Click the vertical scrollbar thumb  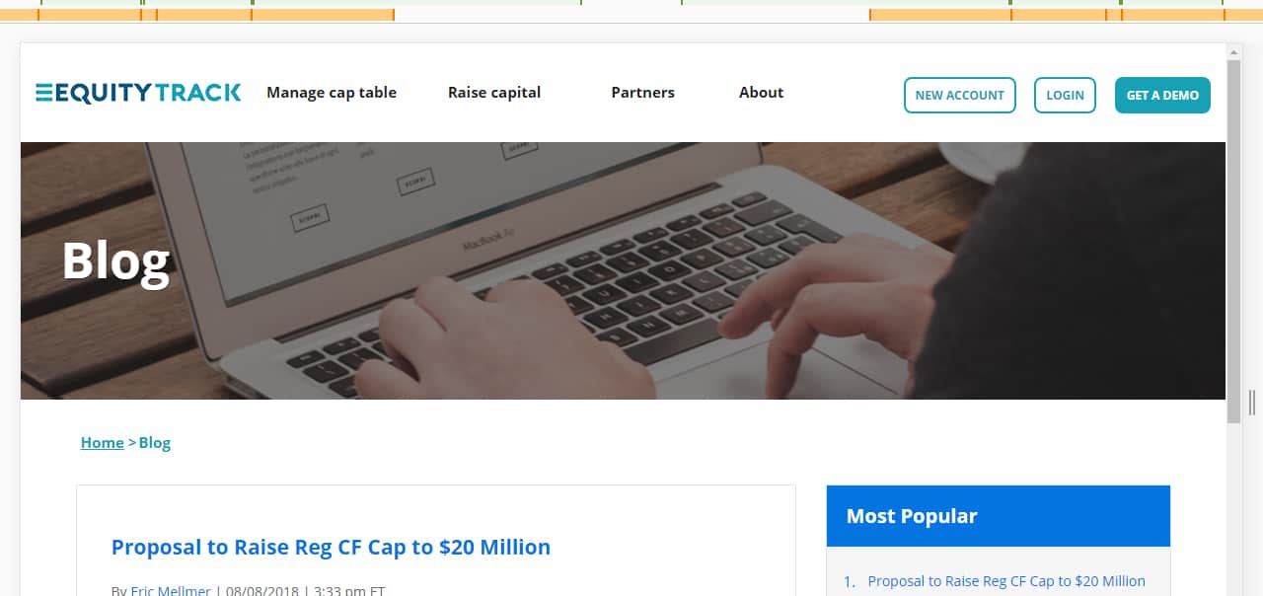tap(1233, 242)
